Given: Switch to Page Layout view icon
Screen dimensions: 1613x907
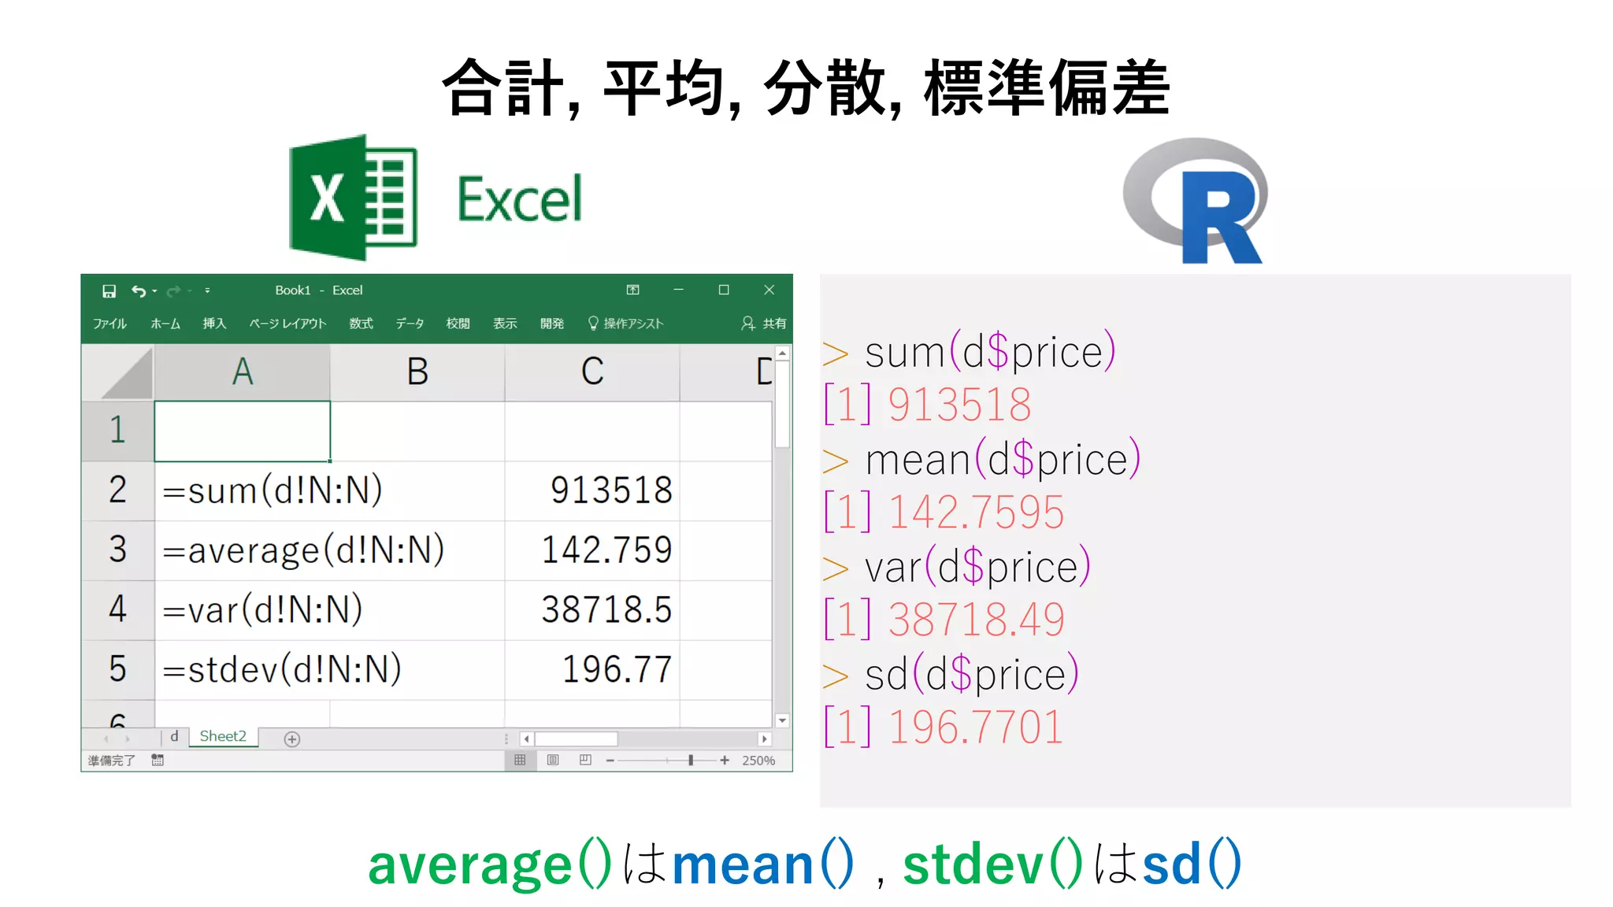Looking at the screenshot, I should [x=553, y=761].
